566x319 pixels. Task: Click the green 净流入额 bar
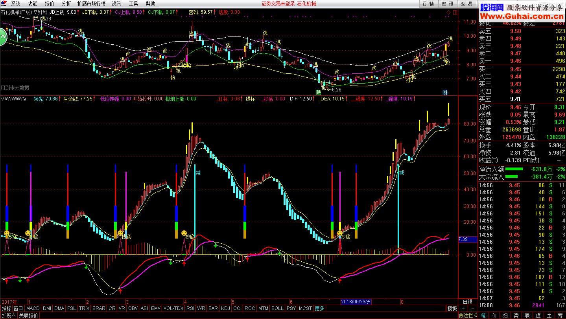514,169
